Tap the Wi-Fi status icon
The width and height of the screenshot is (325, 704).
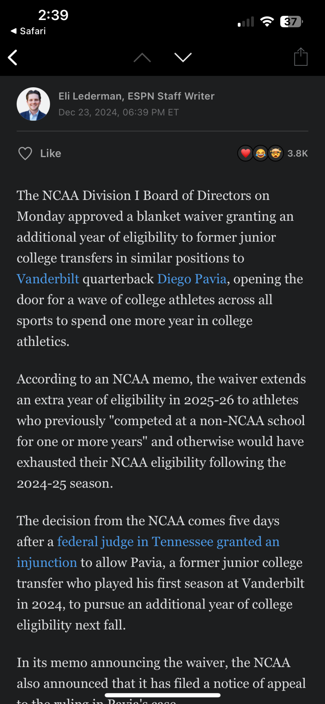click(267, 22)
